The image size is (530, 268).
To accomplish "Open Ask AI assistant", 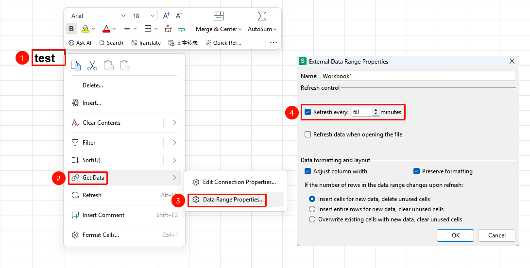I will coord(80,43).
